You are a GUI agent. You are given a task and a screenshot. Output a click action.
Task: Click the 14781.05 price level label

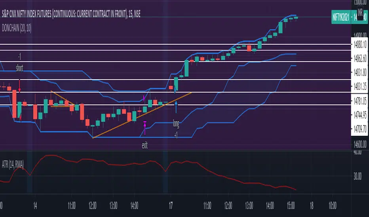point(360,101)
